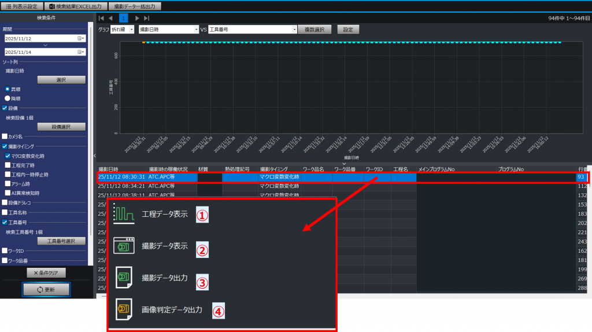Expand the 撮影日時 axis dropdown
This screenshot has width=592, height=332.
pyautogui.click(x=196, y=29)
